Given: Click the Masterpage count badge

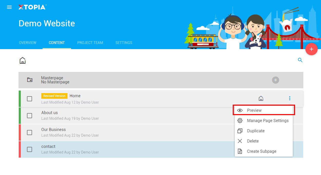Looking at the screenshot, I should pos(275,80).
